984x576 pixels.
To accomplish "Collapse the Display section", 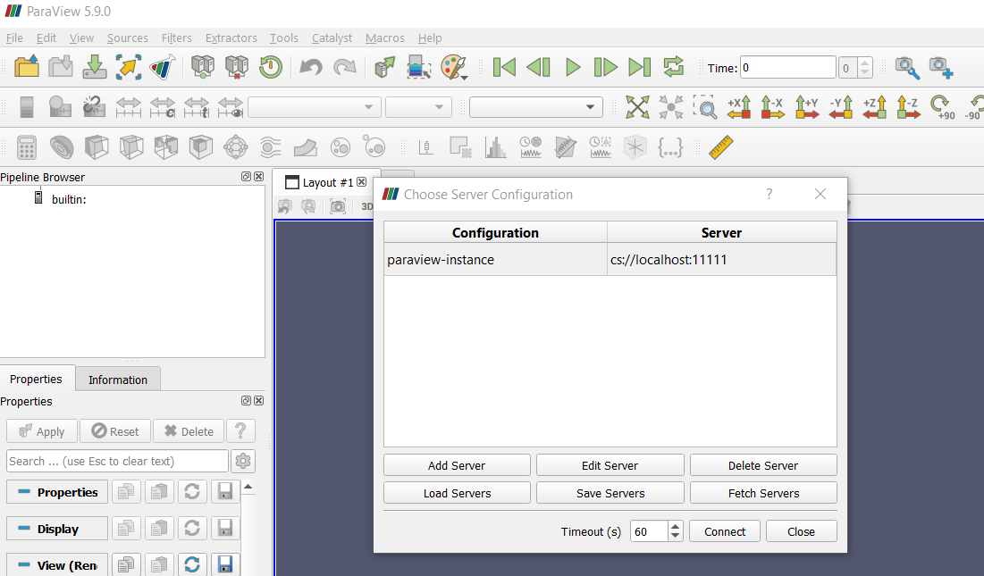I will (x=57, y=529).
